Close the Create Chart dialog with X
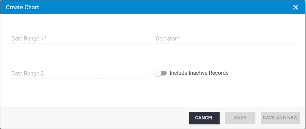Screen dimensions: 306x129 click(295, 8)
